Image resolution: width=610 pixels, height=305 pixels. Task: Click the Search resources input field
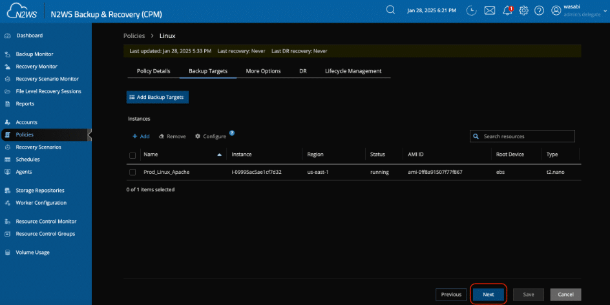click(527, 136)
